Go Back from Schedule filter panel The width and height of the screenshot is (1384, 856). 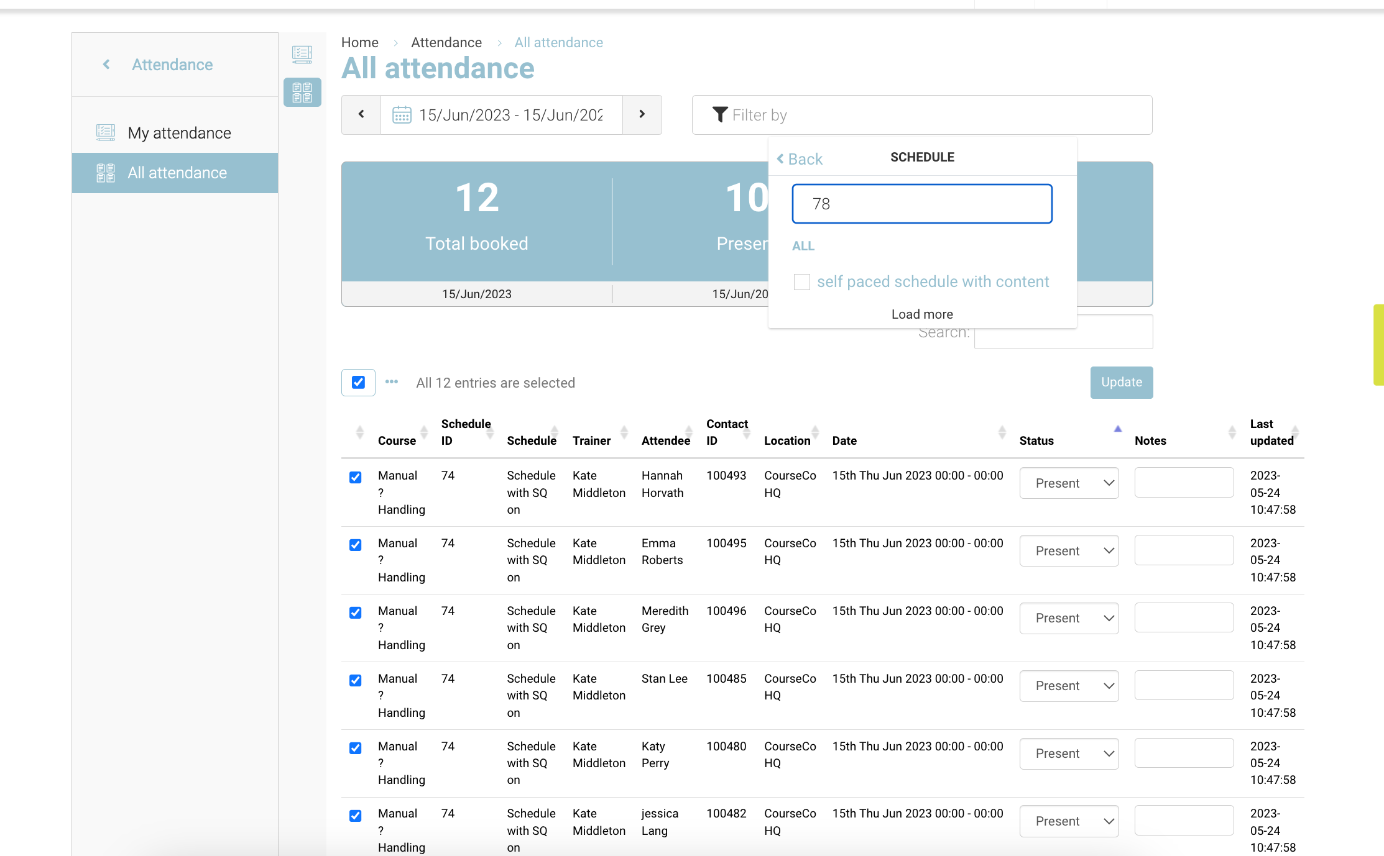click(800, 159)
